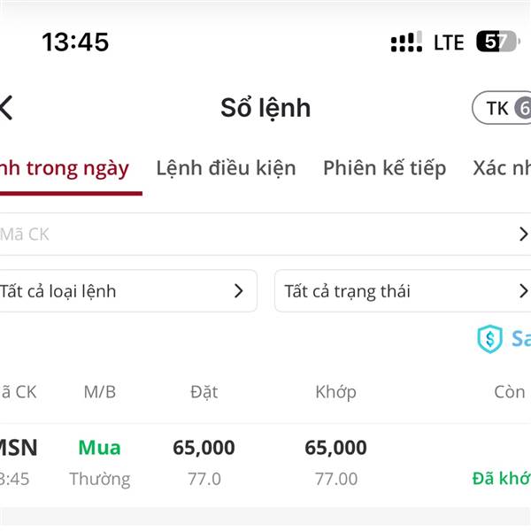This screenshot has width=531, height=531.
Task: Switch to Phiên kế tiếp tab
Action: tap(384, 168)
